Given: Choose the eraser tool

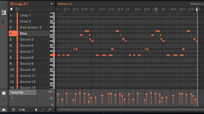Looking at the screenshot, I should [50, 110].
